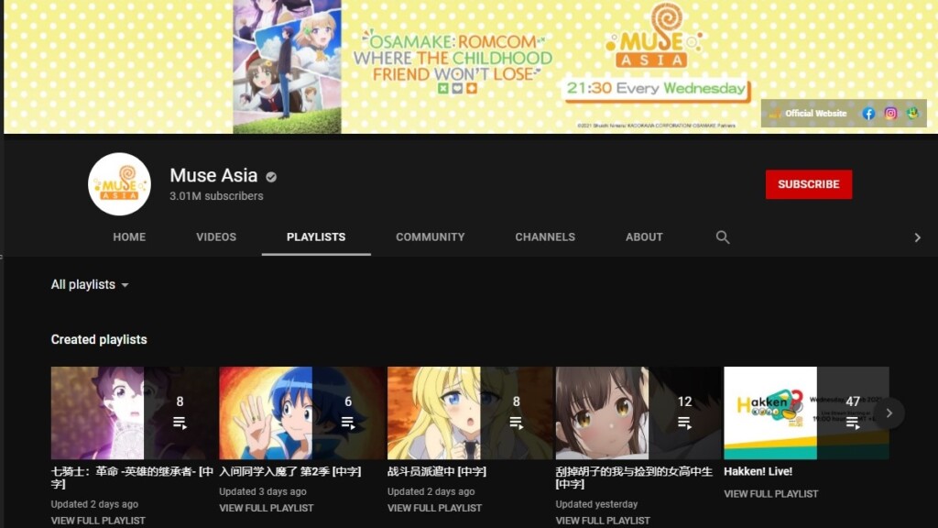Click the 入间同学入魔了 第2季 [中字] title
The height and width of the screenshot is (528, 938).
coord(290,472)
